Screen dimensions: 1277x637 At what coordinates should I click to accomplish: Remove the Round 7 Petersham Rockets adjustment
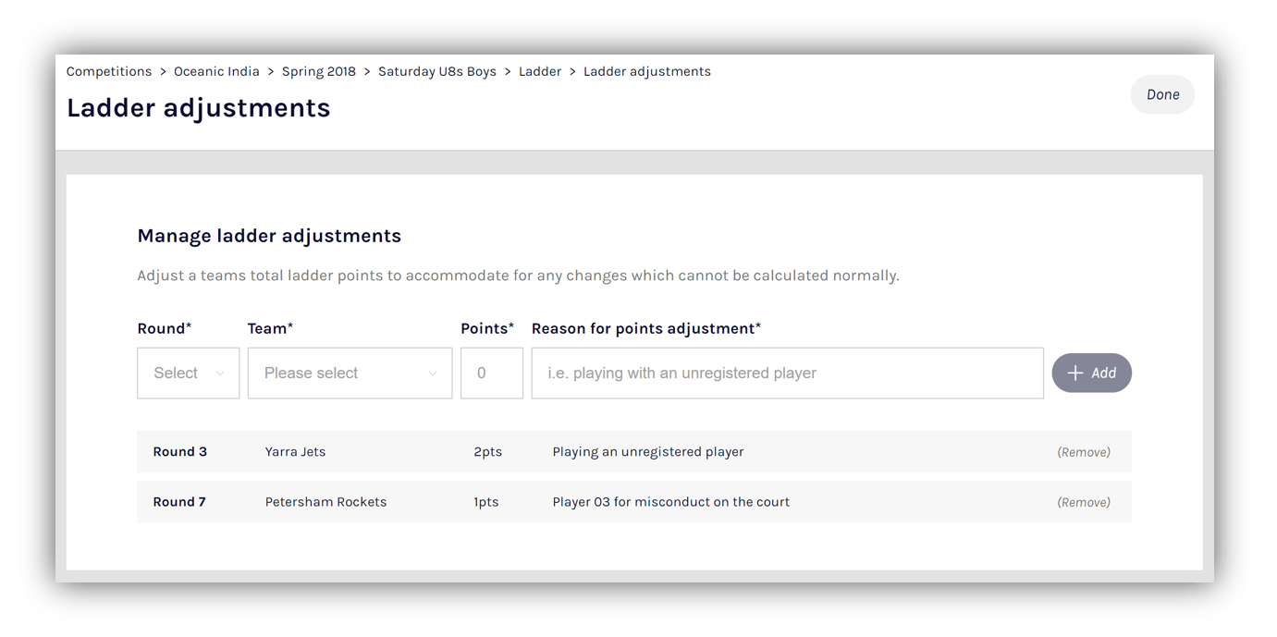pyautogui.click(x=1083, y=502)
